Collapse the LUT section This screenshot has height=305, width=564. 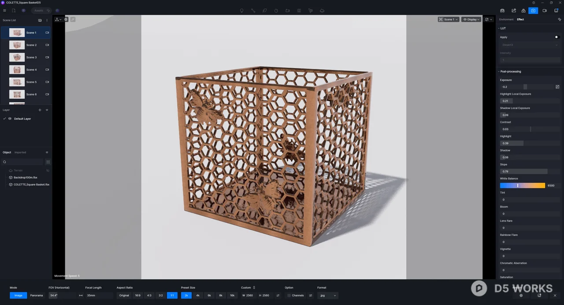click(x=499, y=28)
